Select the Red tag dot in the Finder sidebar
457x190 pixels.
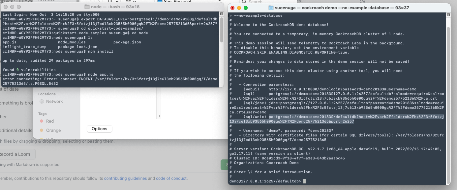(x=42, y=121)
